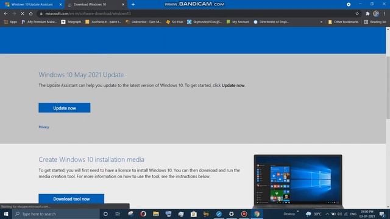Click the microsoft.com address bar
This screenshot has height=219, width=390.
pos(199,13)
